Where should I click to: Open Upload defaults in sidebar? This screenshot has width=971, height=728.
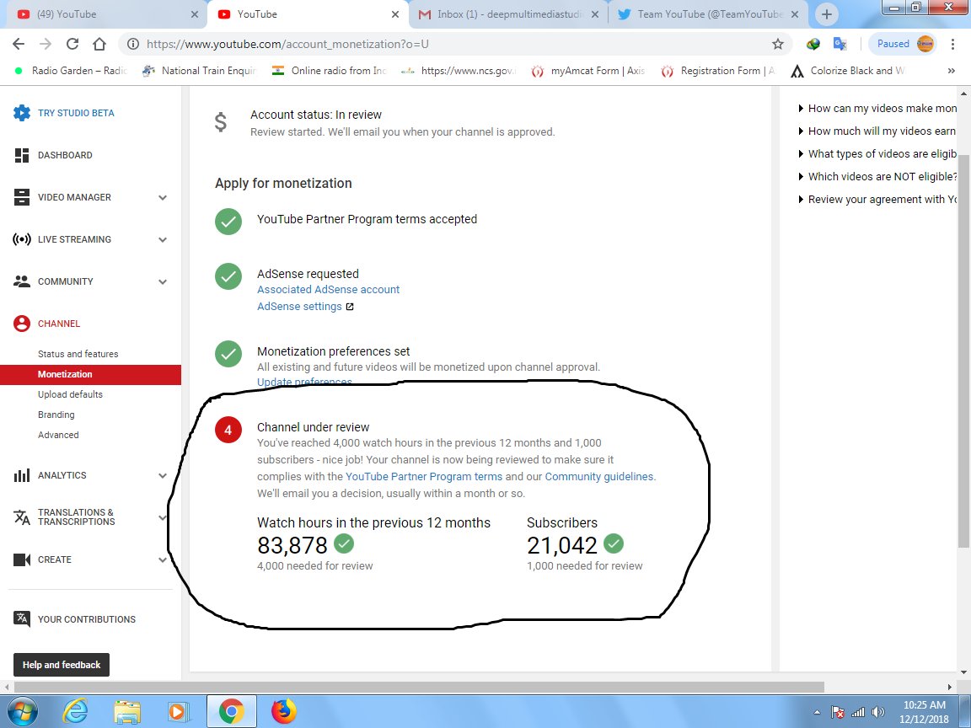tap(70, 394)
